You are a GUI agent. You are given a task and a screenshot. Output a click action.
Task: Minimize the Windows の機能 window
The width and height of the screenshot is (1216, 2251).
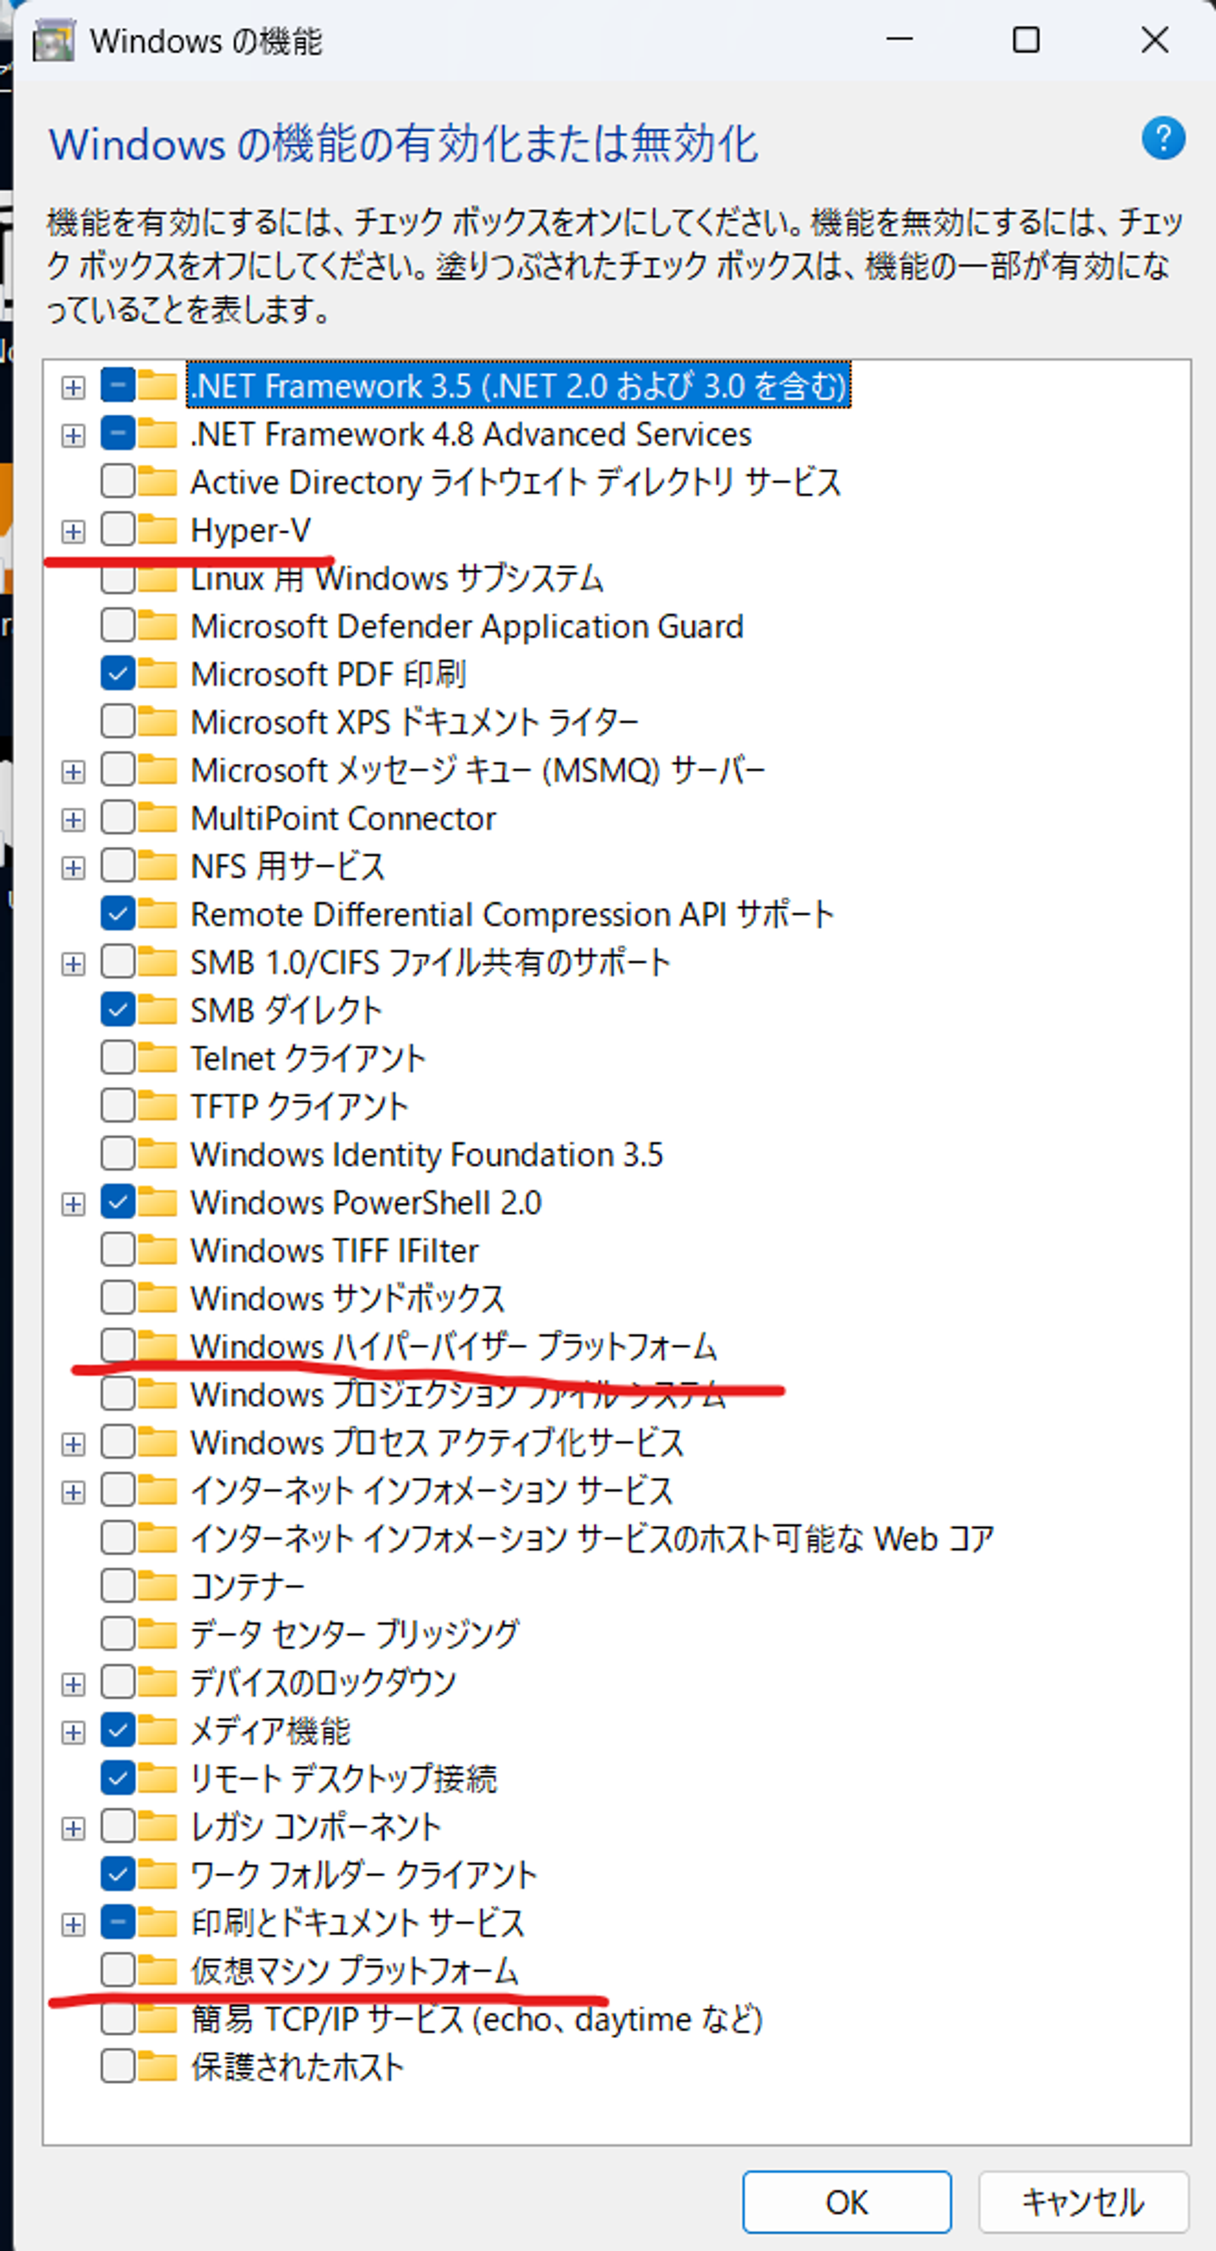(x=899, y=40)
